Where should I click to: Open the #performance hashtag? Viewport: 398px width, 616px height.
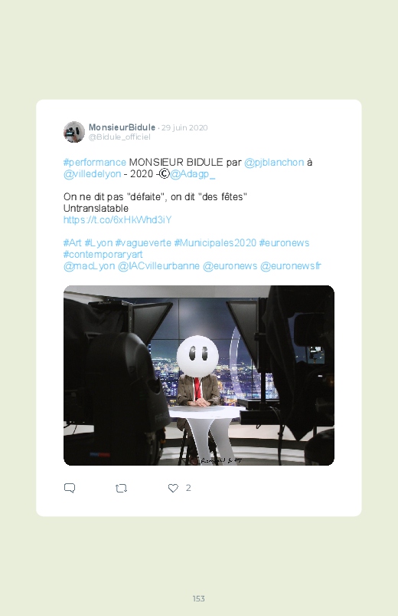tap(94, 163)
